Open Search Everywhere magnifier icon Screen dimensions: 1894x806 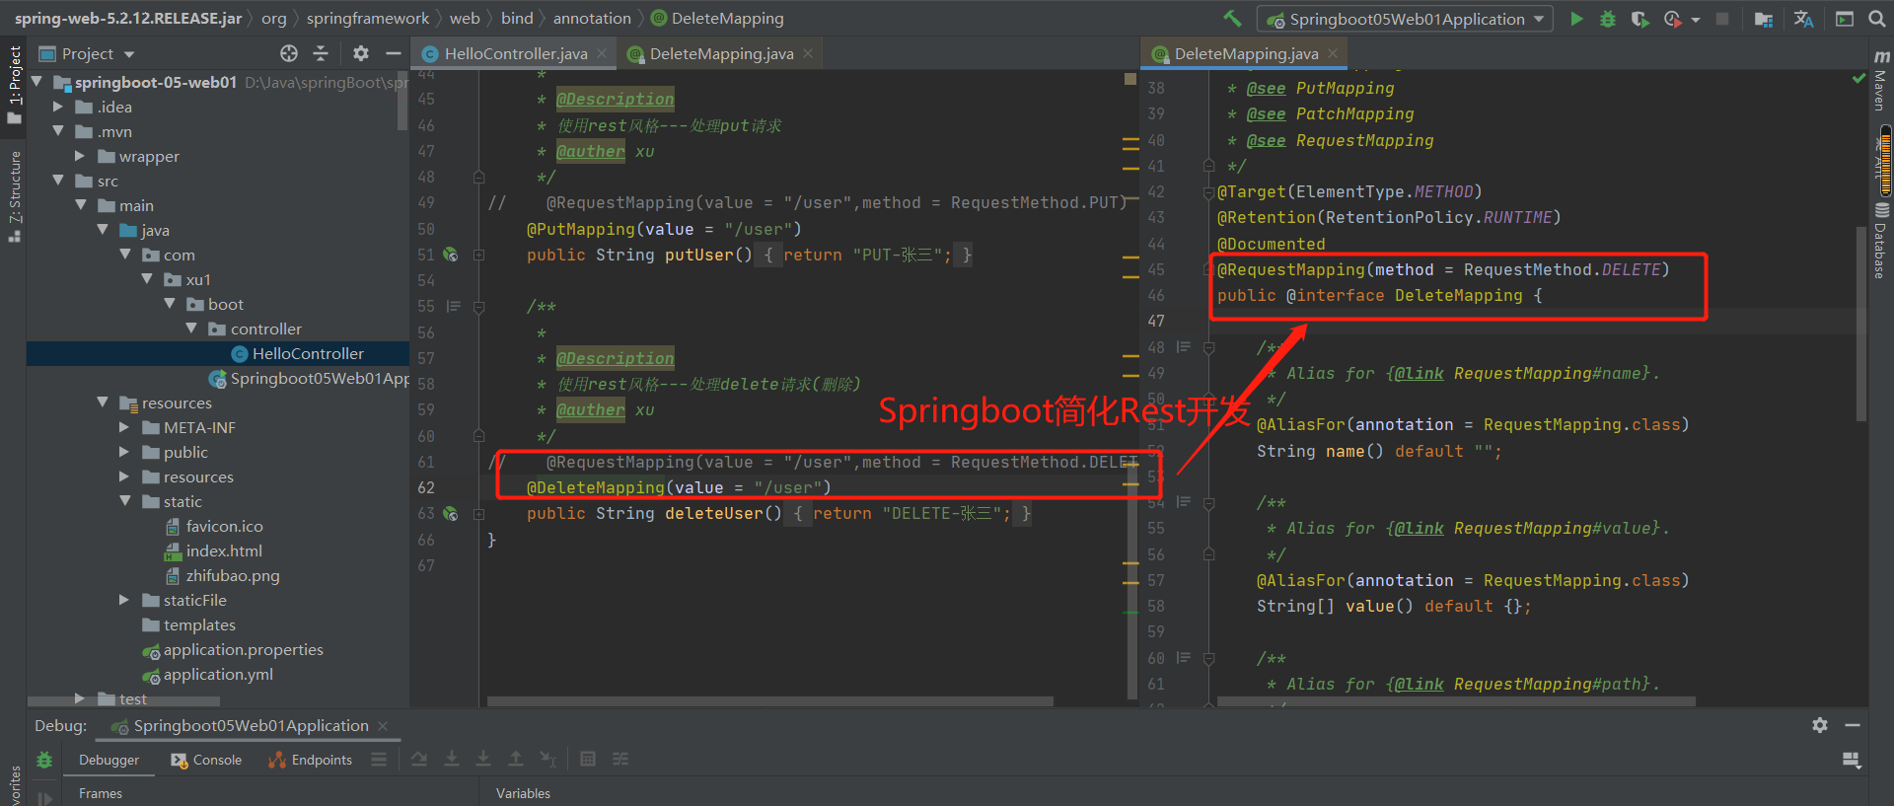pos(1877,19)
